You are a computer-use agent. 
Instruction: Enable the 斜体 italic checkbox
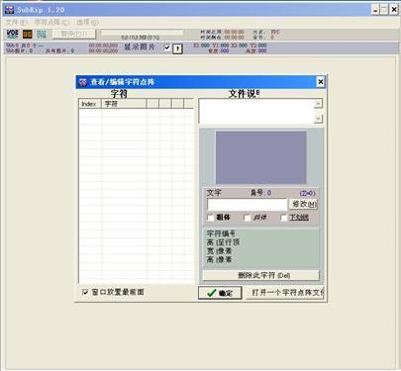248,218
